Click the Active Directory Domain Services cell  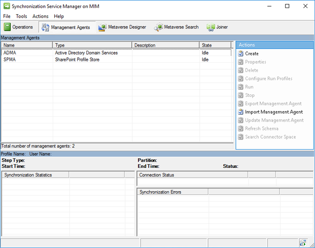click(x=86, y=53)
